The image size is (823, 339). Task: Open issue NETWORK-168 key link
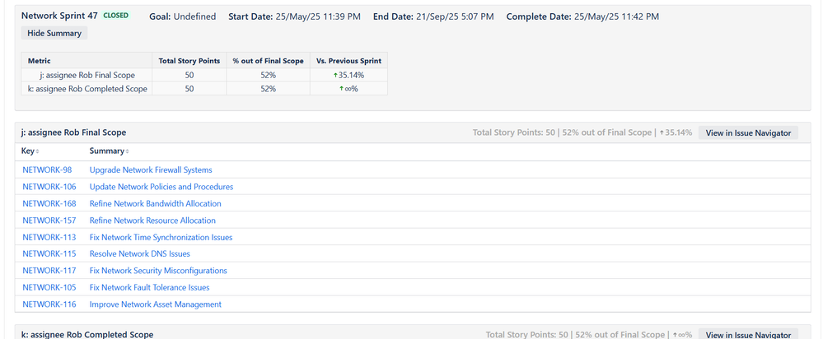pos(49,203)
